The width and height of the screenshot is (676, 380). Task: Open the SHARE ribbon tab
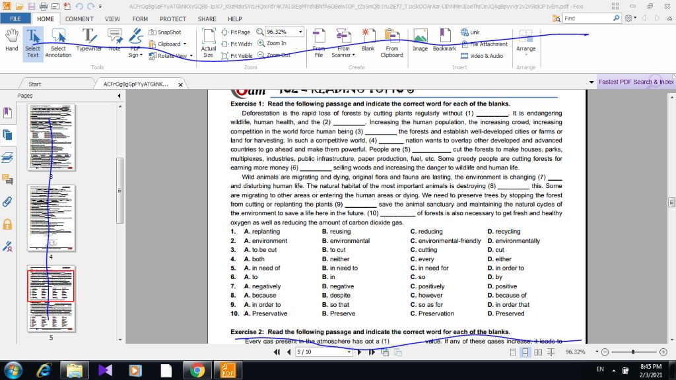click(207, 19)
